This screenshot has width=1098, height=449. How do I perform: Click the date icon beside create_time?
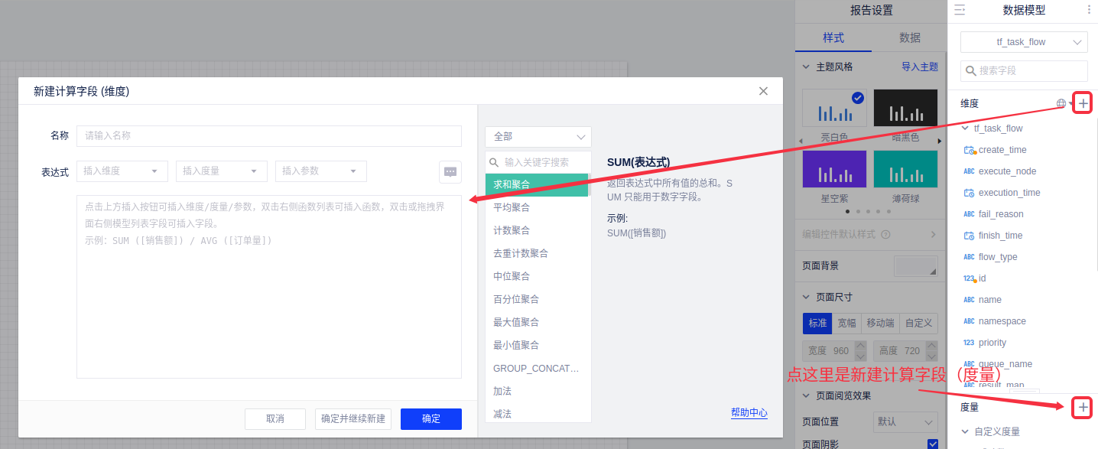(x=969, y=150)
